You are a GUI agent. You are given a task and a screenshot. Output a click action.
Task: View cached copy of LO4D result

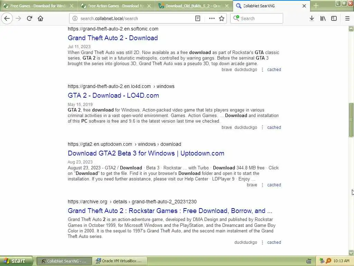(x=274, y=127)
